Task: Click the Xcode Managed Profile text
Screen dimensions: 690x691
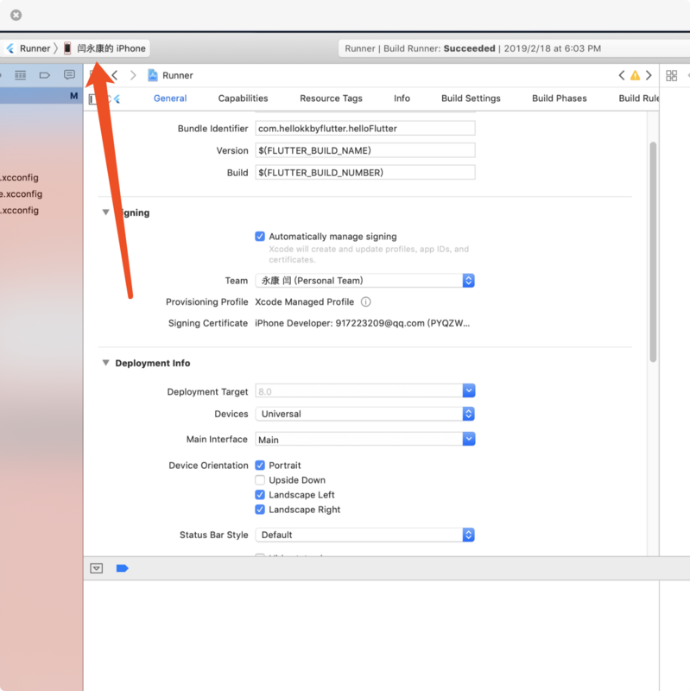Action: 305,301
